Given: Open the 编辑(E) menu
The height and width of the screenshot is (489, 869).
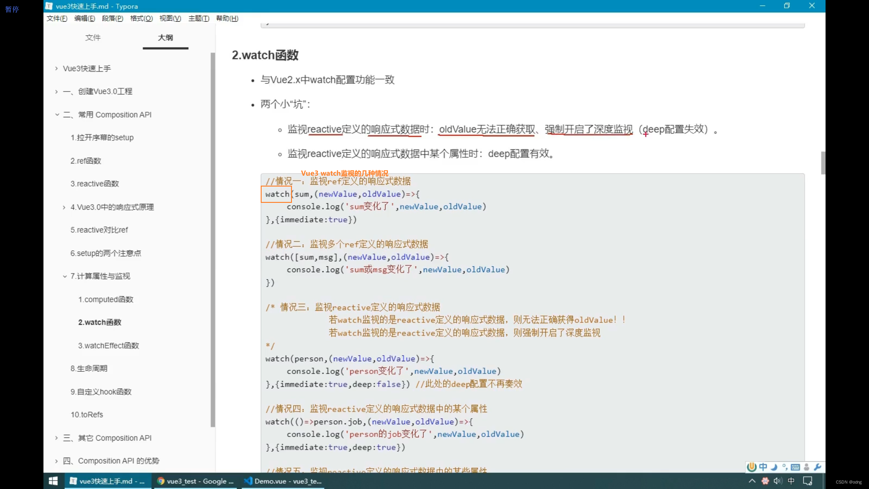Looking at the screenshot, I should click(85, 19).
